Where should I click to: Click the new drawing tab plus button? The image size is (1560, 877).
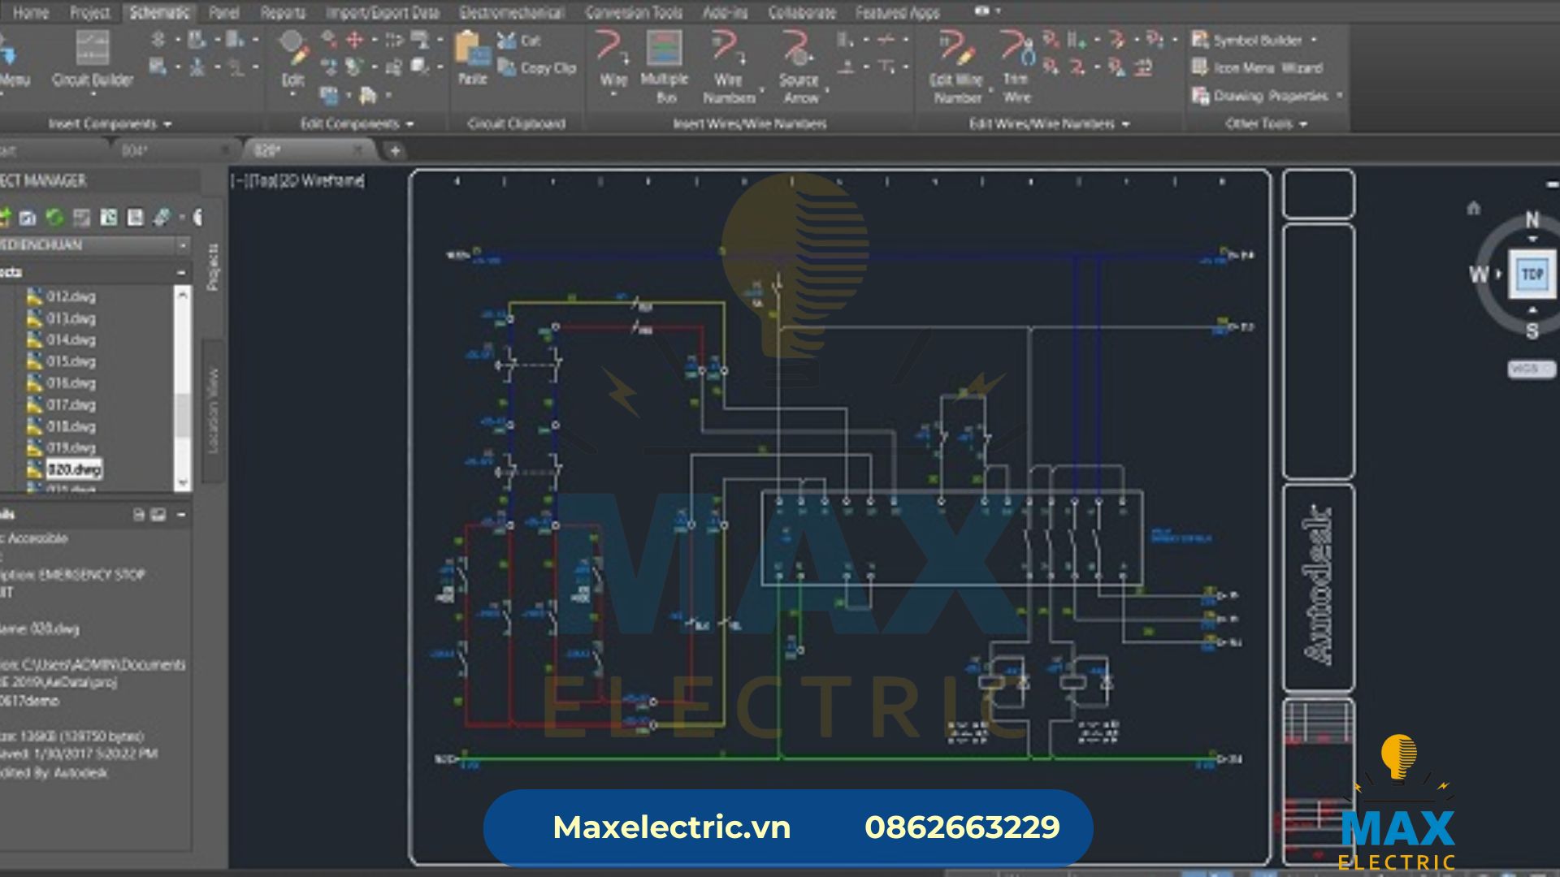[x=395, y=150]
